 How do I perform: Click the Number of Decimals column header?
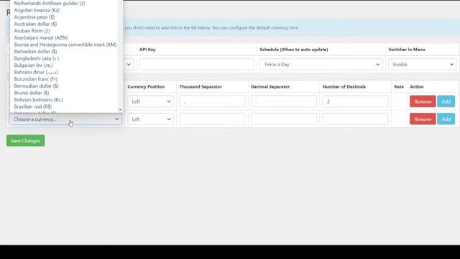click(344, 86)
